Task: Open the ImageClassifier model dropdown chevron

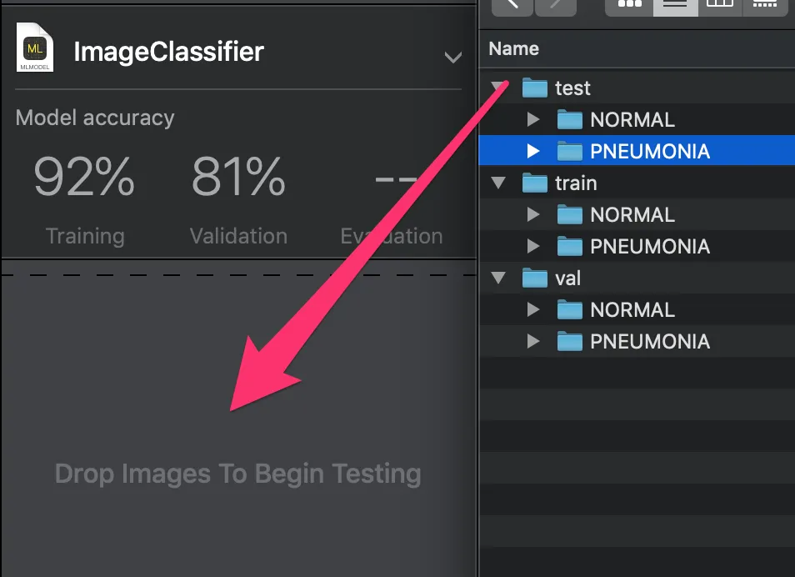Action: [452, 57]
